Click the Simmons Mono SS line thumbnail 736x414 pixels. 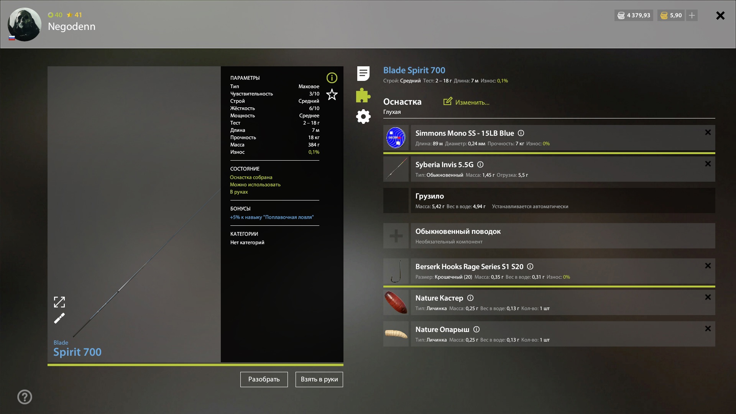click(x=396, y=138)
